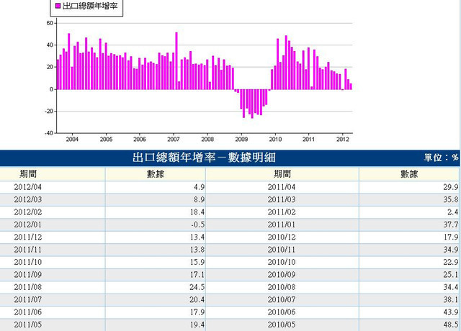This screenshot has height=331, width=461.
Task: Click the value 43.9 for 2010/06
Action: click(451, 312)
